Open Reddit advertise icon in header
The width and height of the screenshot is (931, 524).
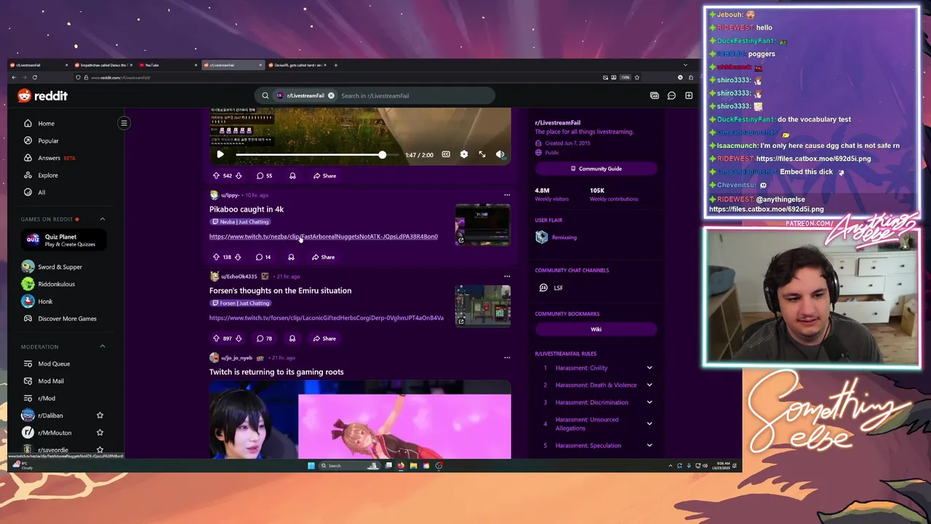click(x=655, y=95)
